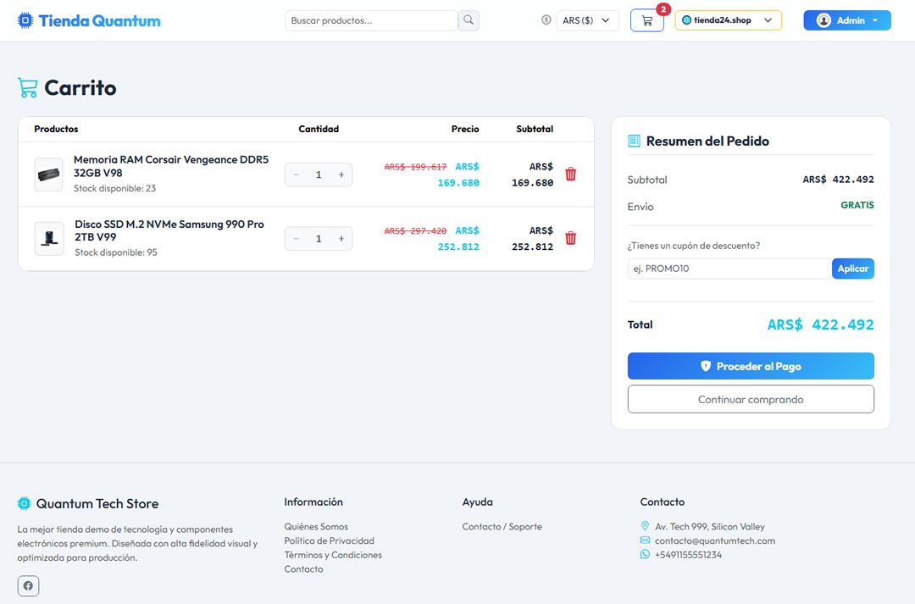915x604 pixels.
Task: Click the struck-through price ARS$ 297.420
Action: (x=415, y=231)
